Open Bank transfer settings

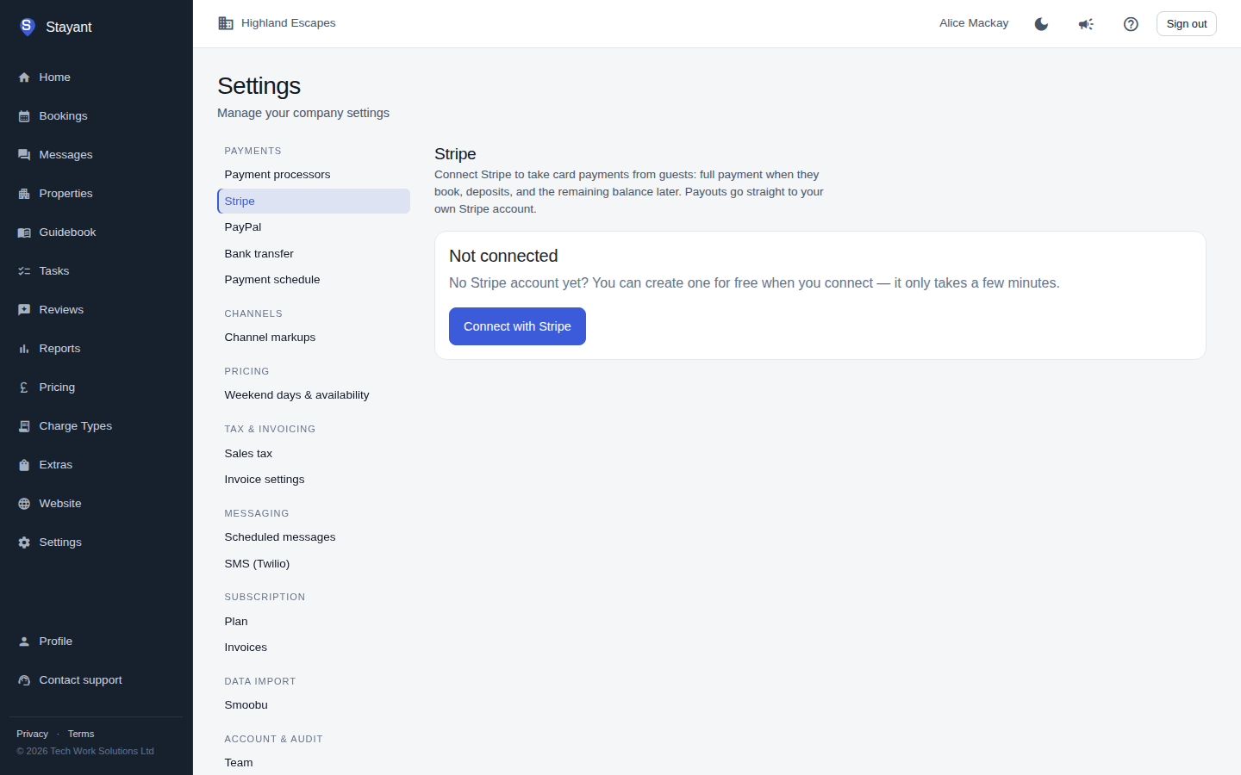coord(314,254)
